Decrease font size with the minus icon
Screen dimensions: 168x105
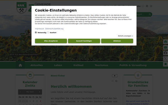click(143, 6)
